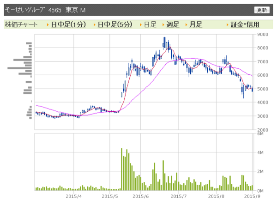Open the 日中足(1分) intraday chart
Screen dimensions: 277x205
click(x=68, y=24)
